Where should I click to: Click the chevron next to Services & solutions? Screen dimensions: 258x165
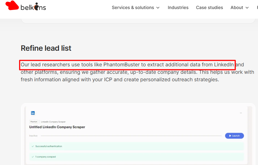(x=158, y=7)
